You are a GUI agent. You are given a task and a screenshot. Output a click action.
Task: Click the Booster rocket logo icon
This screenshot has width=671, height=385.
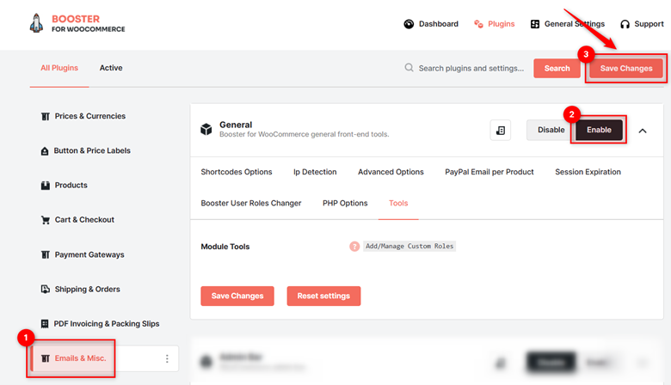(x=36, y=23)
